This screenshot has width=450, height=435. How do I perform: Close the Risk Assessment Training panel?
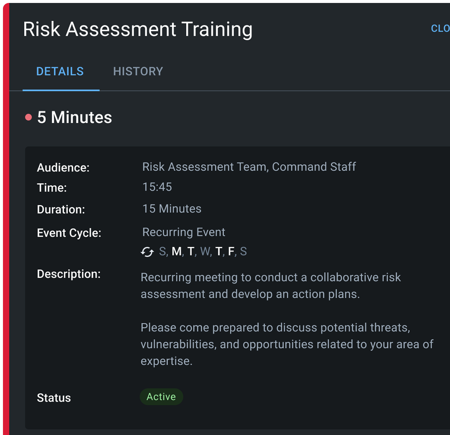coord(440,28)
